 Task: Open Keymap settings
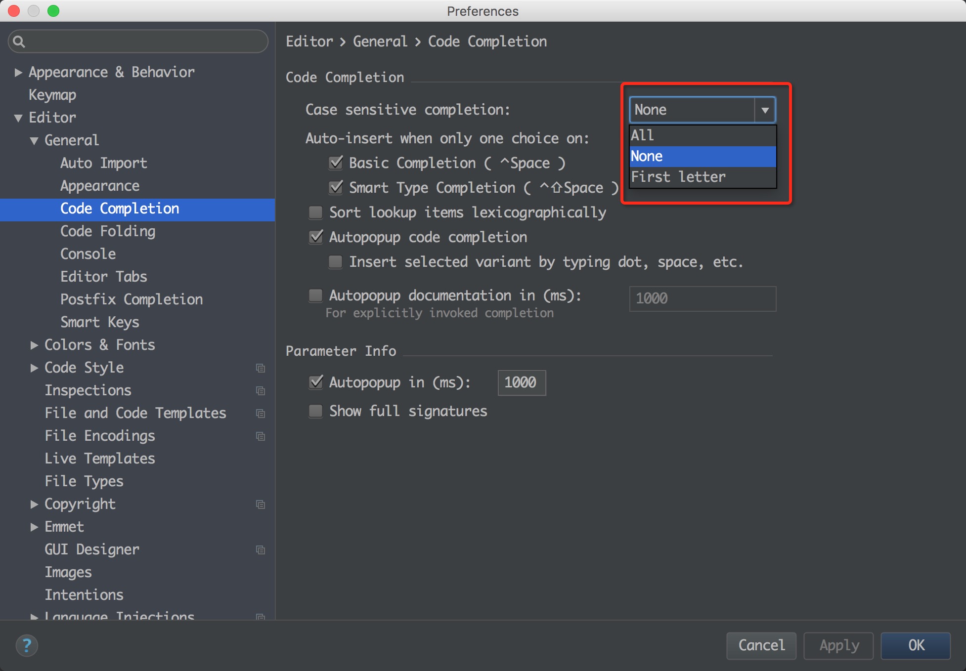click(52, 95)
